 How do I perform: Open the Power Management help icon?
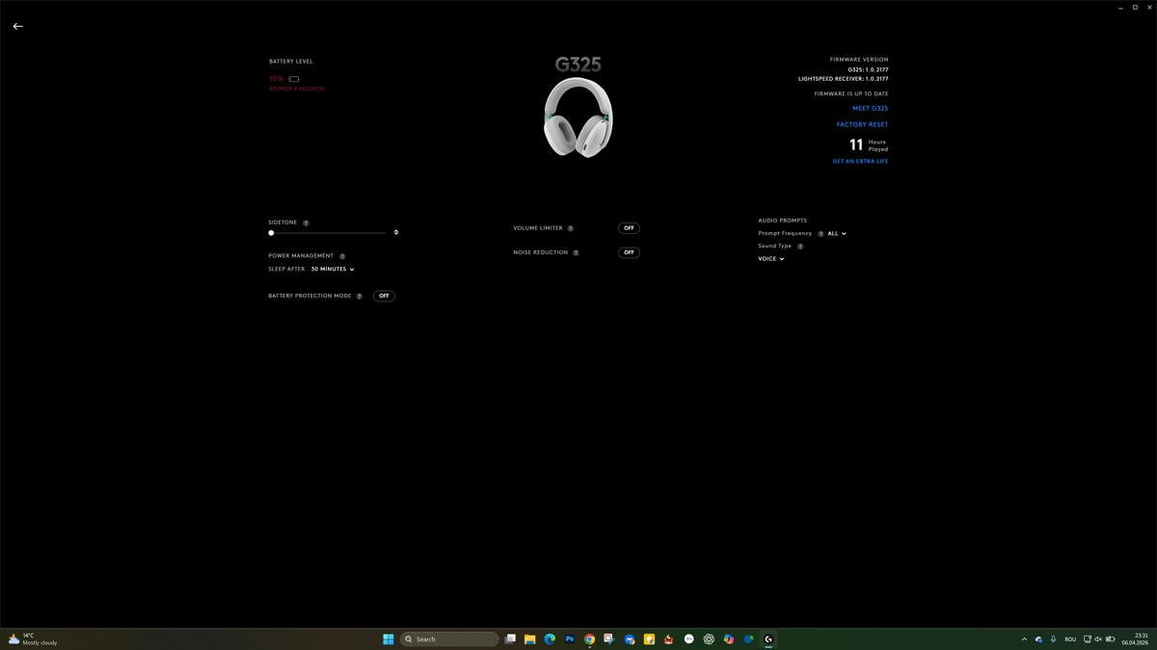pos(342,256)
